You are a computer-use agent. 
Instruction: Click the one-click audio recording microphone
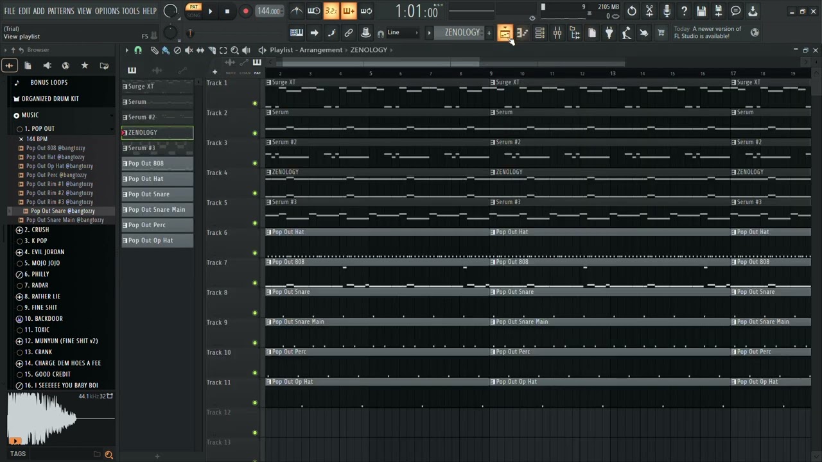coord(667,11)
